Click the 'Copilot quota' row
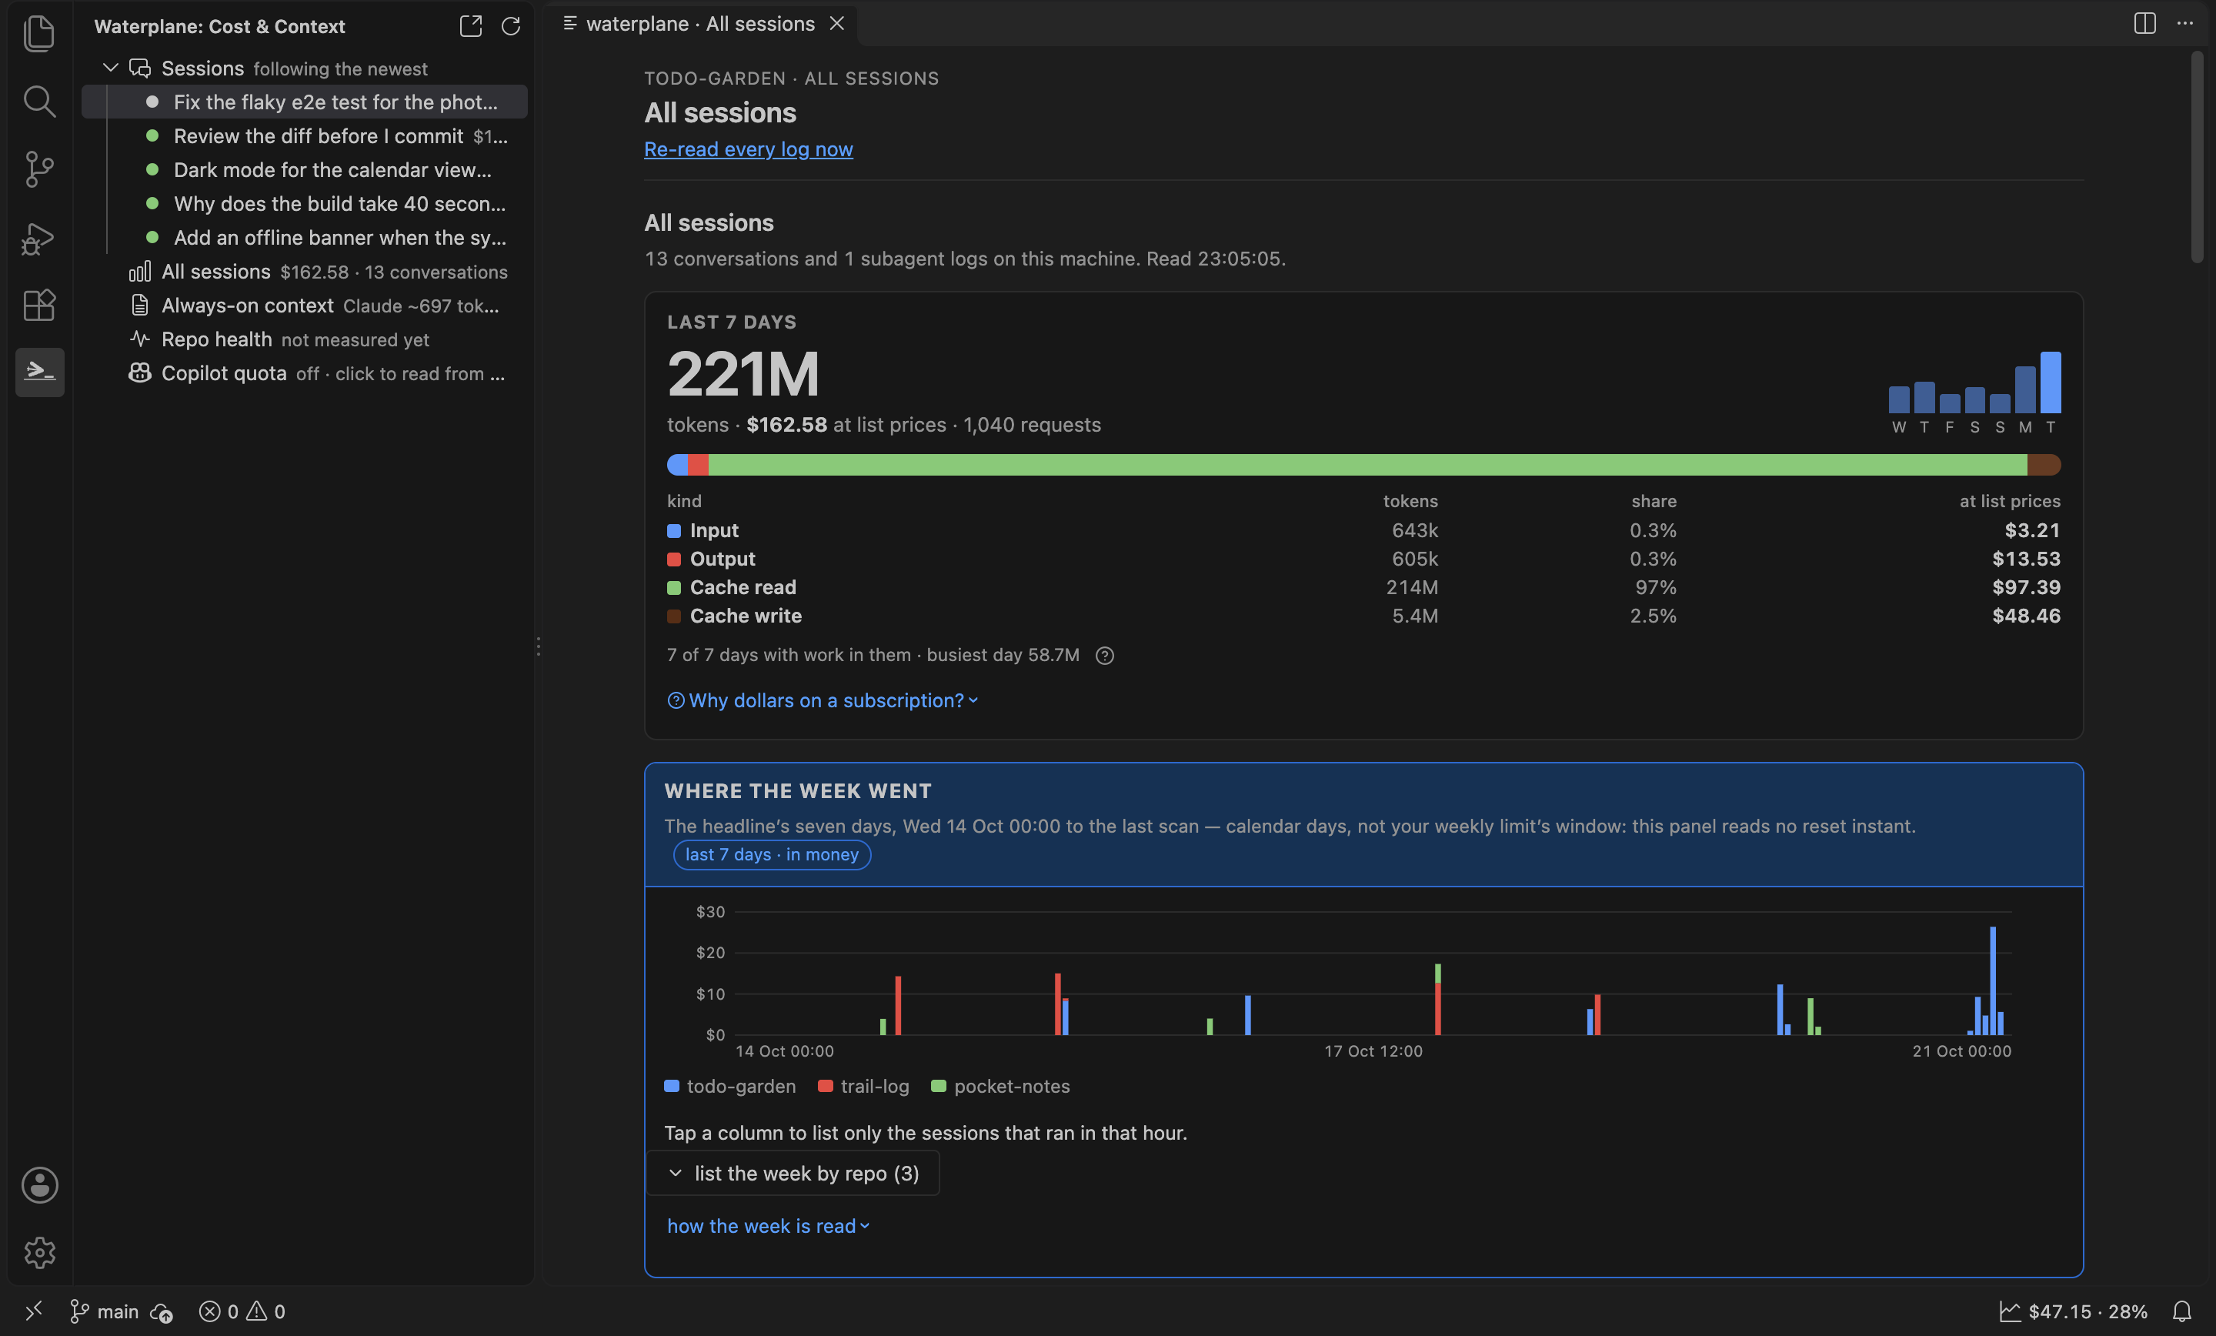This screenshot has height=1336, width=2216. (304, 373)
